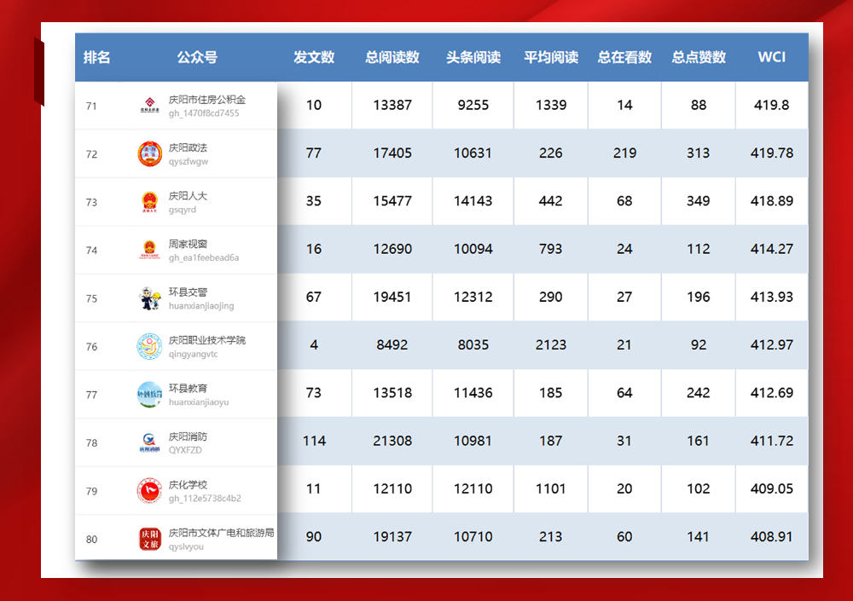This screenshot has height=601, width=853.
Task: Open the 环县交警 account name
Action: pos(188,292)
